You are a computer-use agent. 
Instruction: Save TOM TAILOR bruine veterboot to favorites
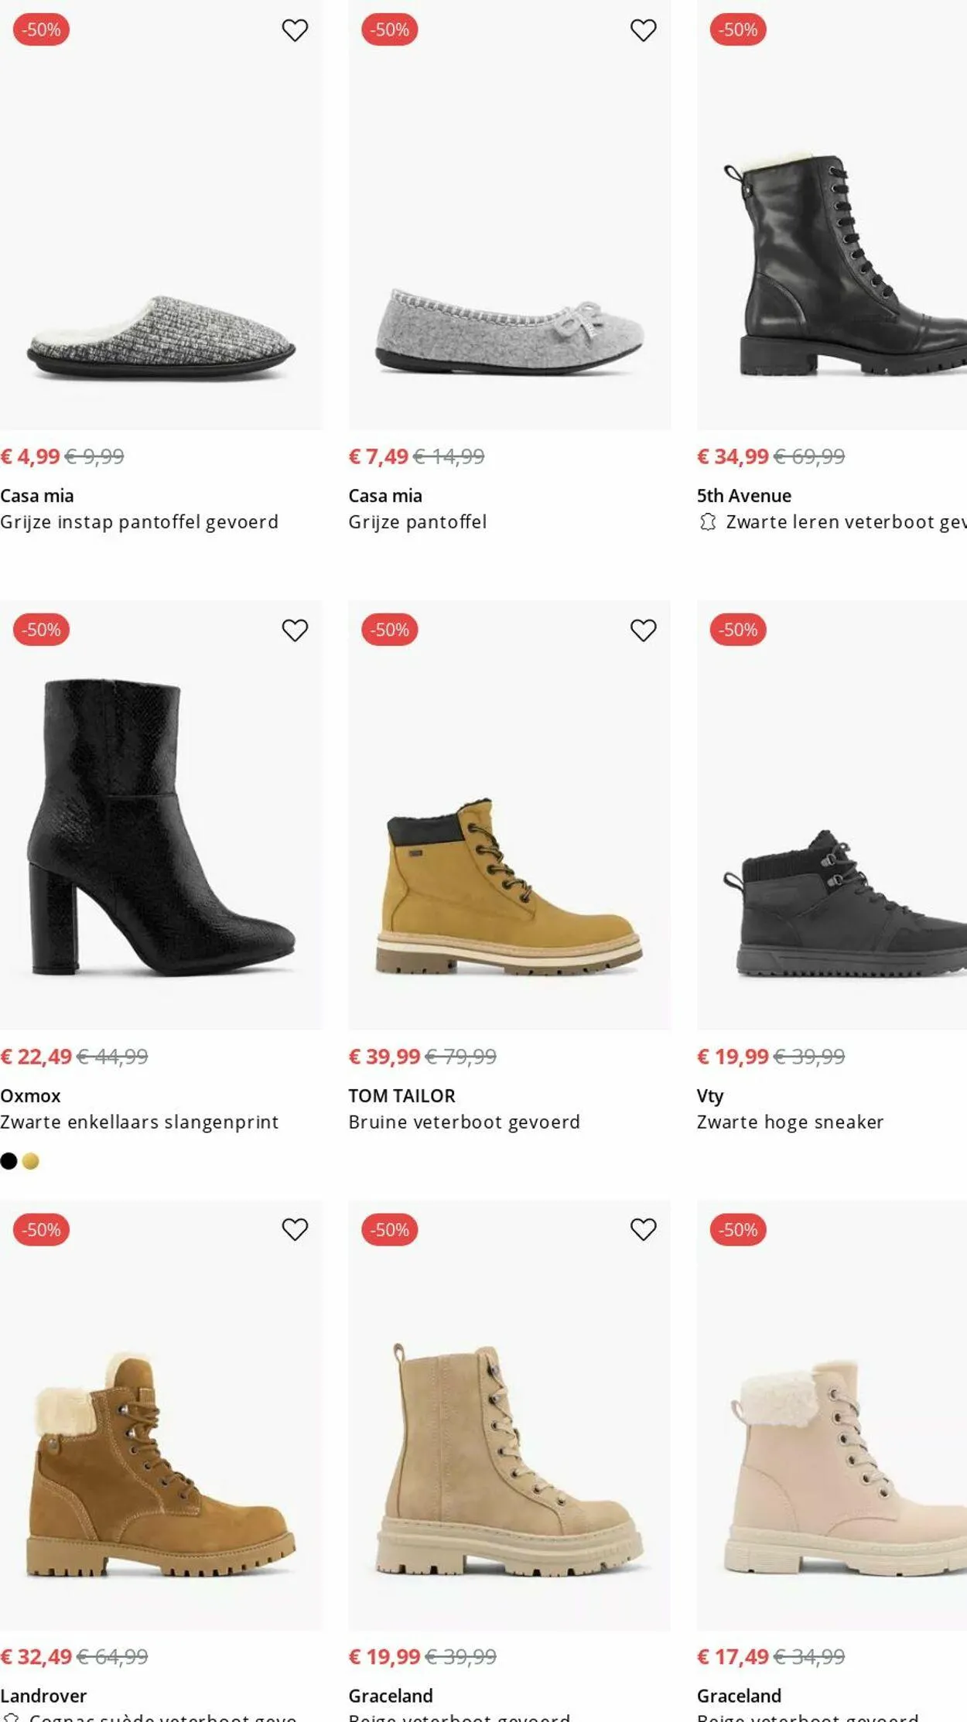(x=643, y=630)
